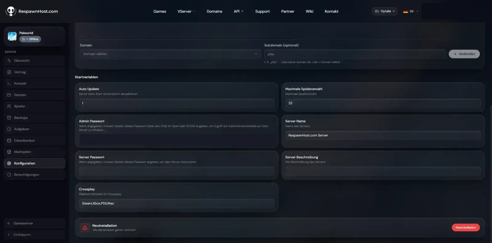Click the Vertrag document icon
This screenshot has height=243, width=492.
[9, 72]
